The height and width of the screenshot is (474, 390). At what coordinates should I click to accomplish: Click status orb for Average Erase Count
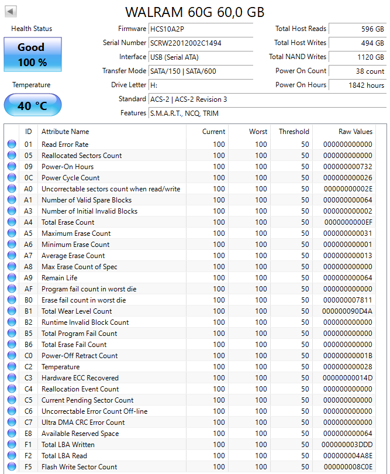[x=12, y=256]
